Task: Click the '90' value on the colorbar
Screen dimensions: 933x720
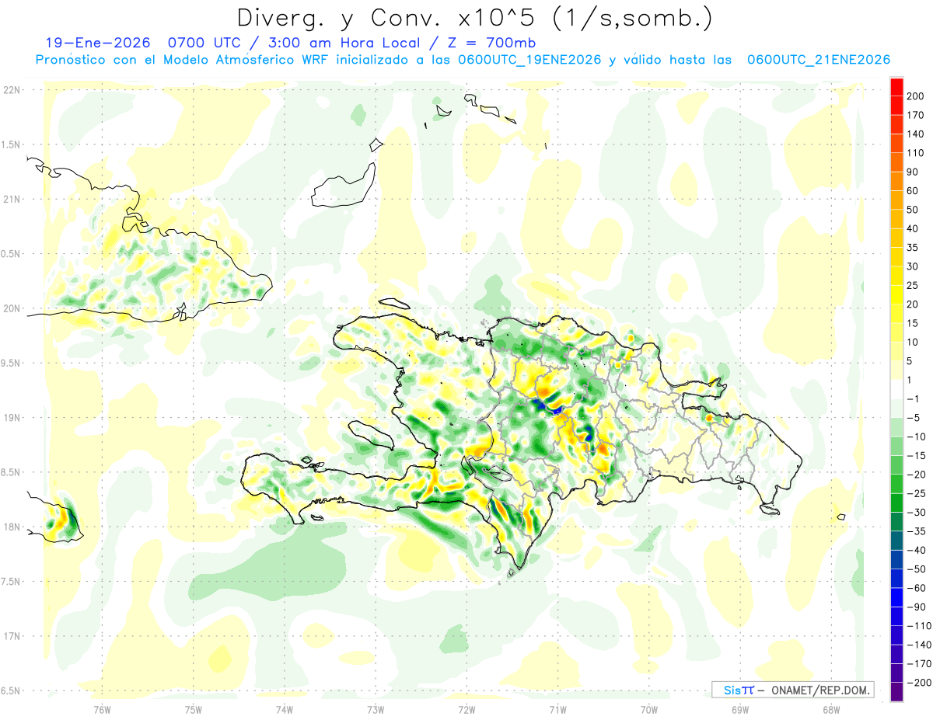Action: [x=913, y=172]
